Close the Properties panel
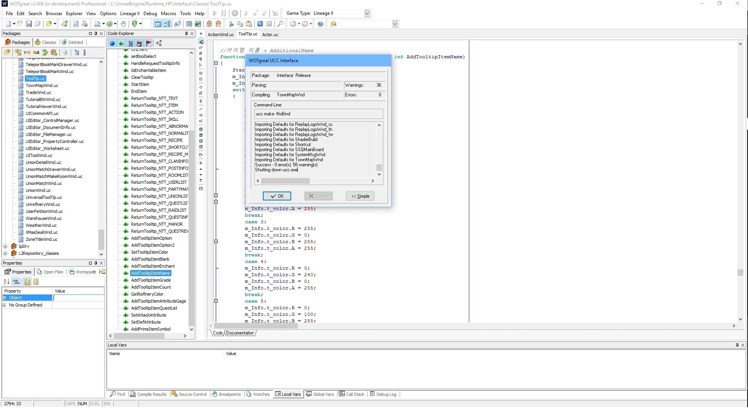 [x=101, y=263]
